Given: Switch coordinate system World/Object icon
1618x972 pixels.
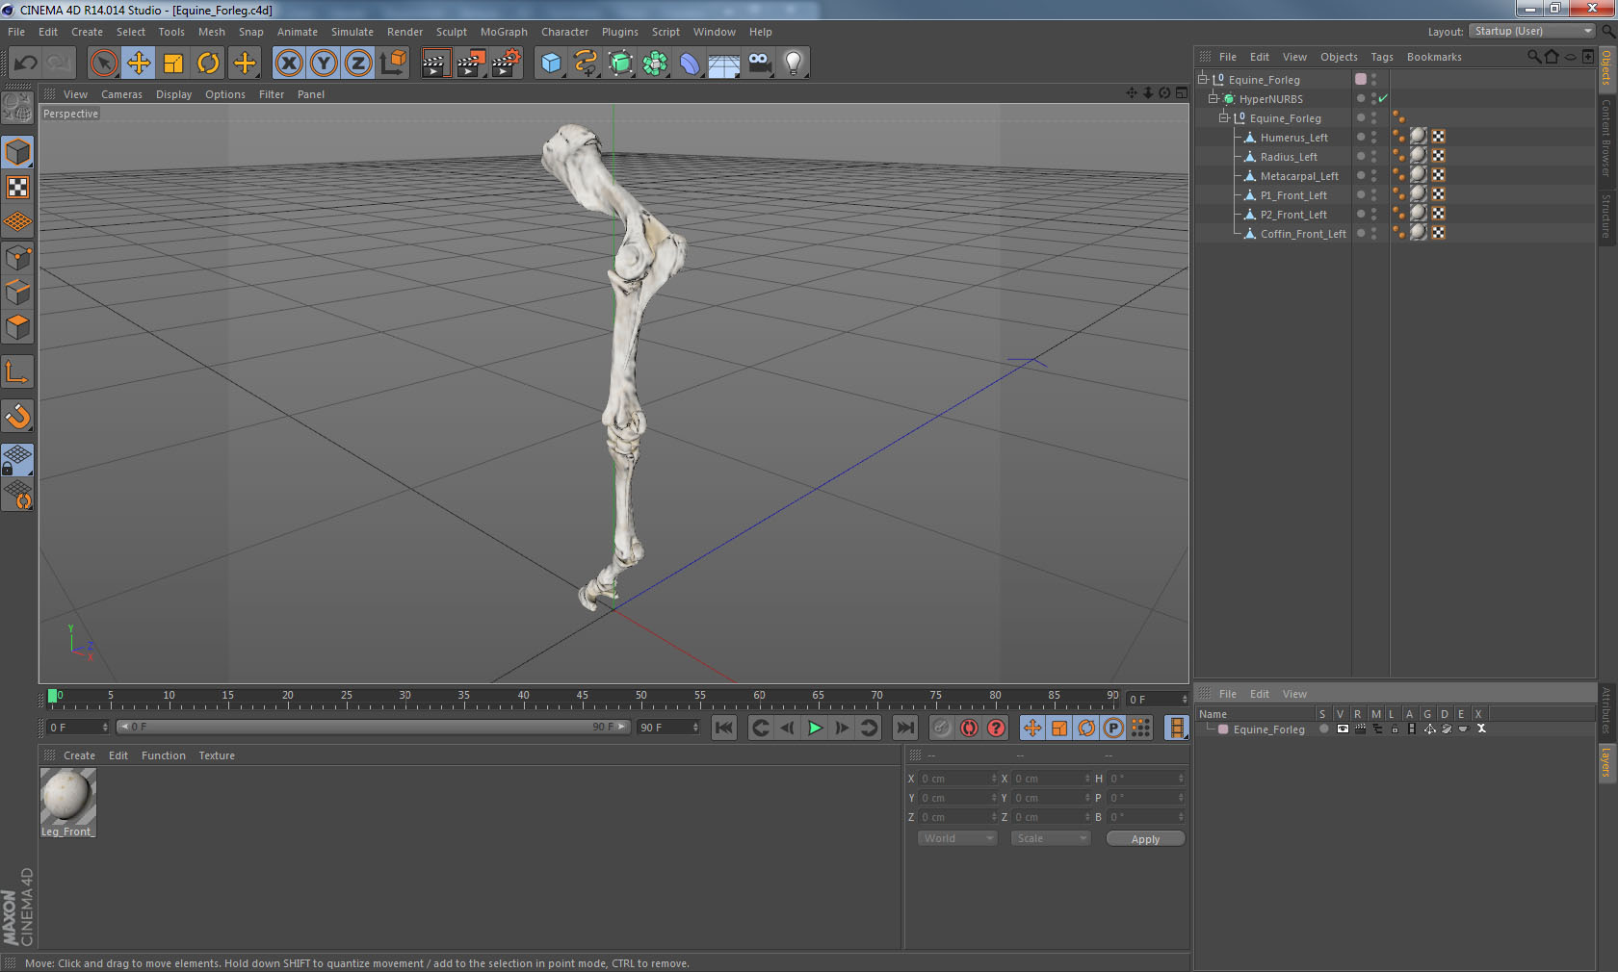Looking at the screenshot, I should (393, 64).
